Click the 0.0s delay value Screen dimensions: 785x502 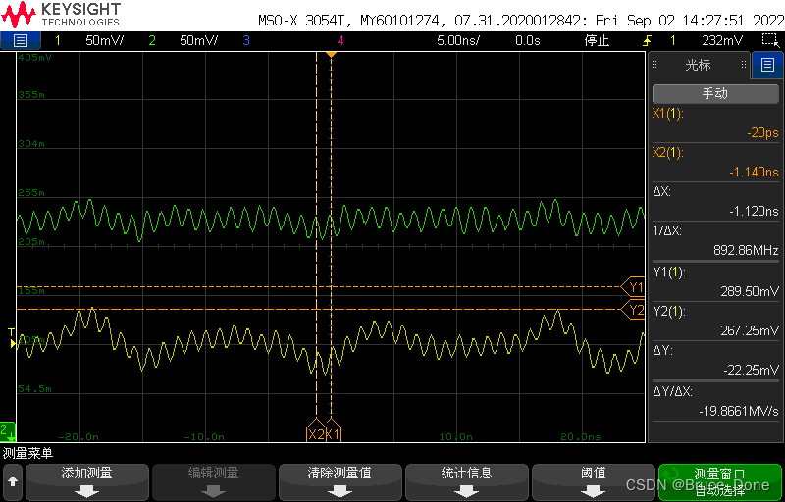[x=528, y=40]
